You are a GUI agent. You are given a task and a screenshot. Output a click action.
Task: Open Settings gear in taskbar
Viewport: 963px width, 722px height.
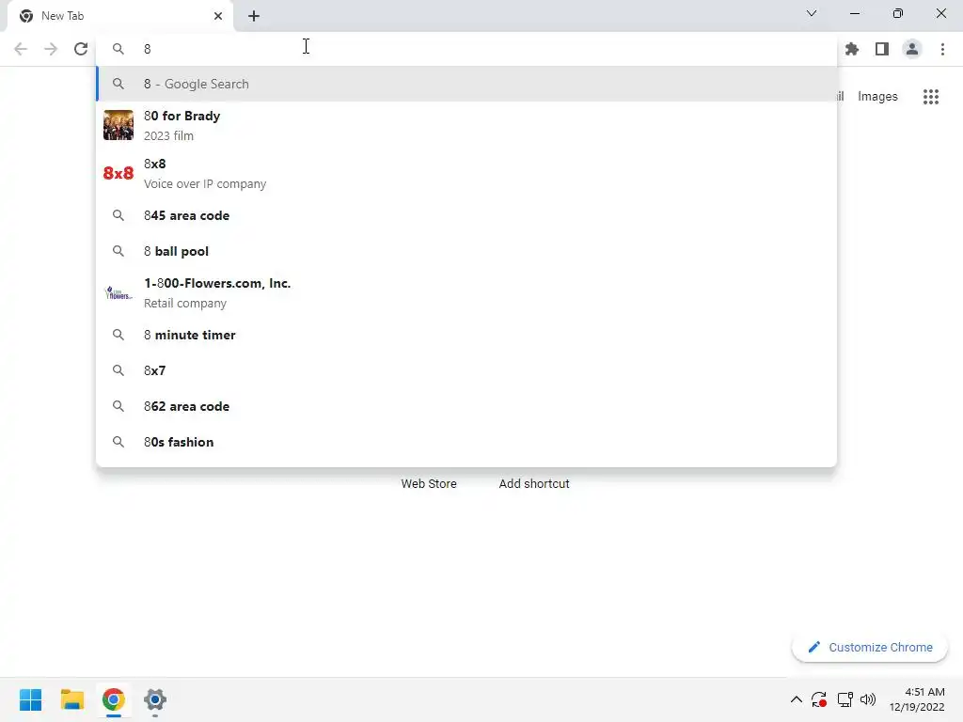click(155, 699)
